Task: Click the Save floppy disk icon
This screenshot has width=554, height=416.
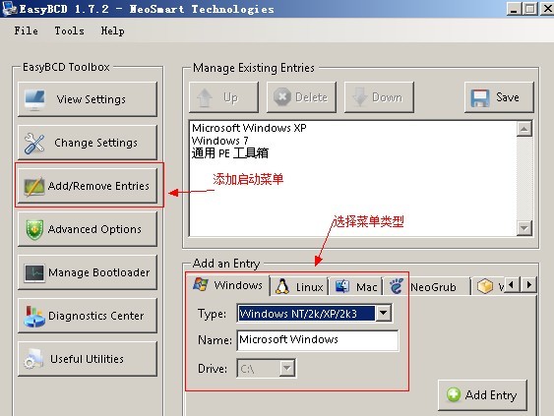Action: (480, 97)
